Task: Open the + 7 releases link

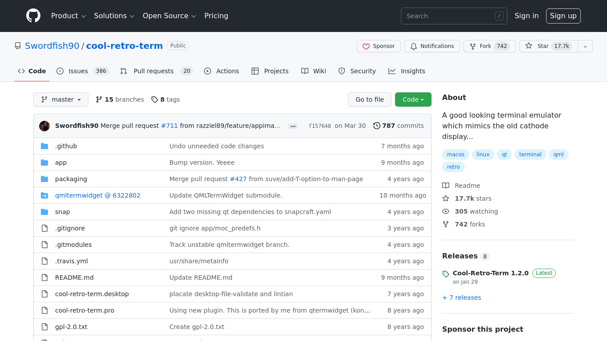Action: click(462, 297)
